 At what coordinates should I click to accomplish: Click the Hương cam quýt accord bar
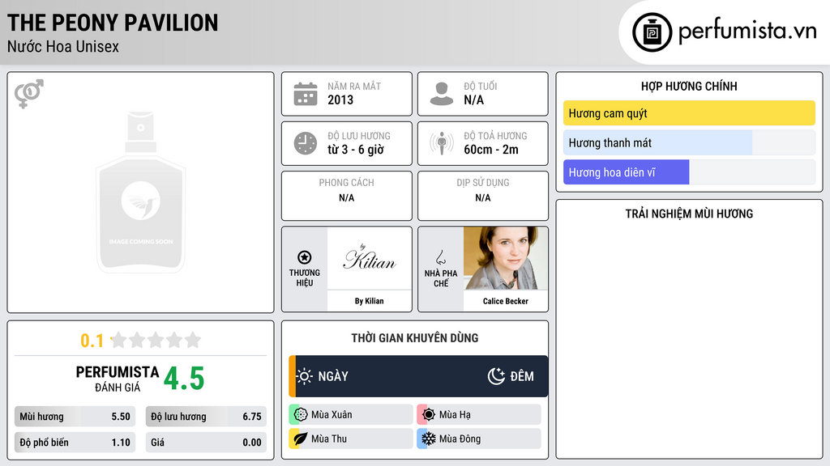689,113
